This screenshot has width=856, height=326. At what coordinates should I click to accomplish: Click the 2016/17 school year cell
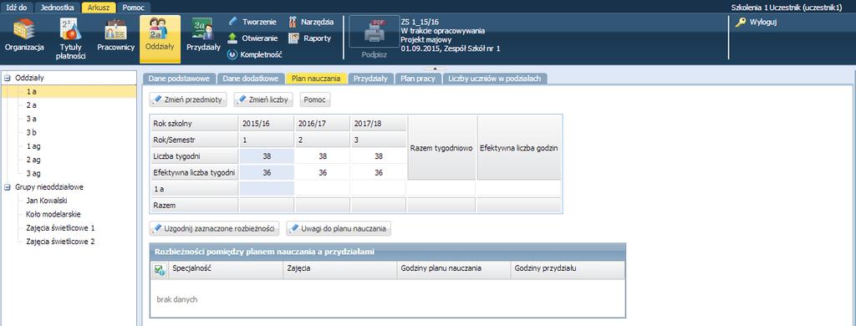point(323,124)
